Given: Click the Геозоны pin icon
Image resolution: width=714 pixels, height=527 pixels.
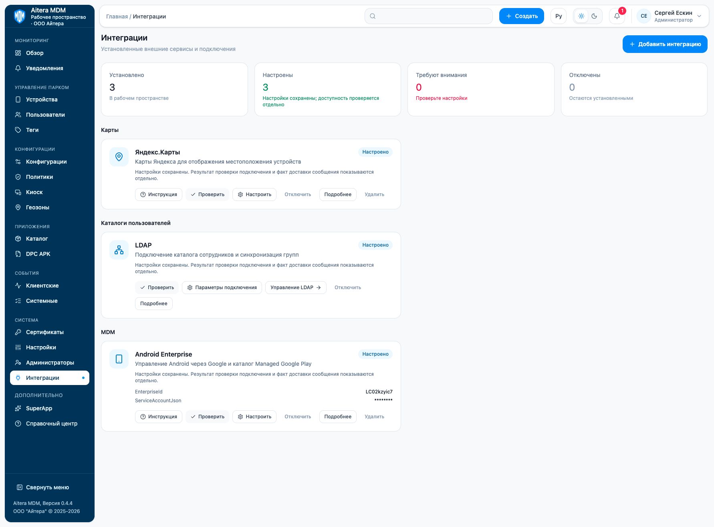Looking at the screenshot, I should [18, 207].
